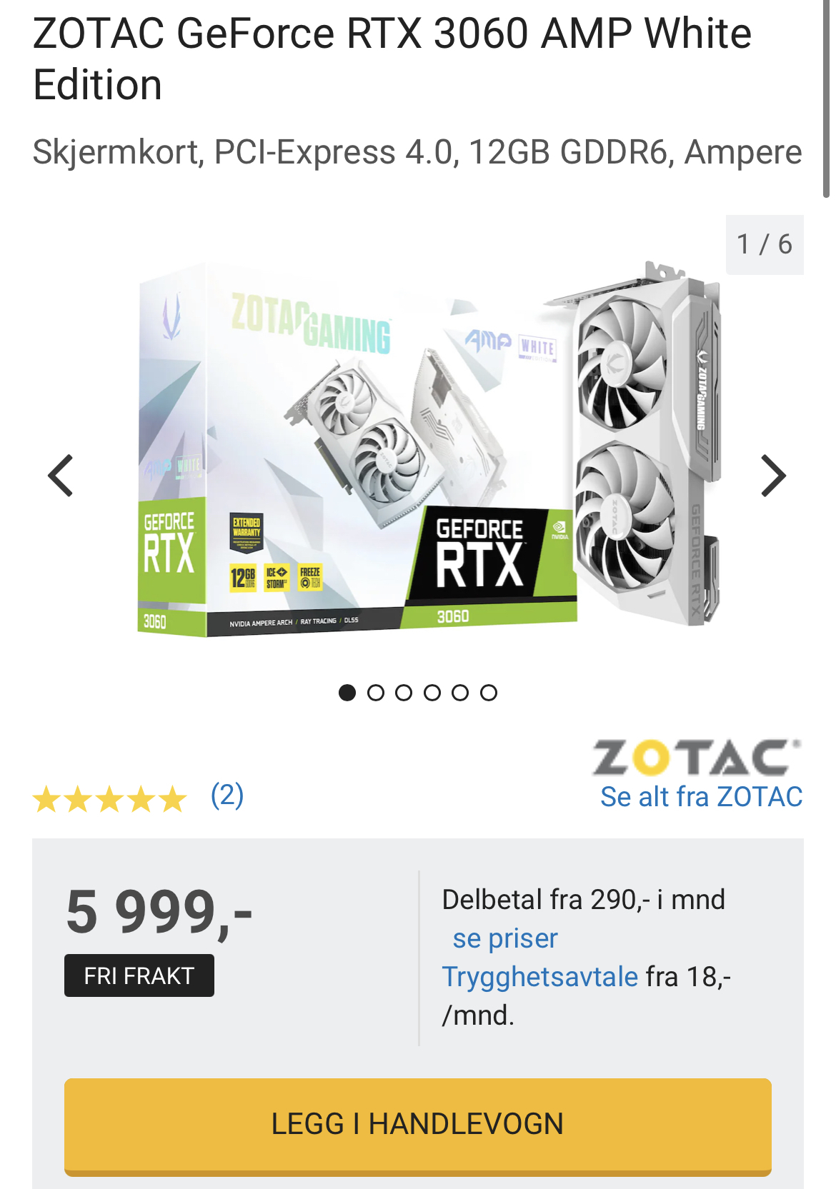Select the first carousel dot
The image size is (836, 1189).
[347, 693]
